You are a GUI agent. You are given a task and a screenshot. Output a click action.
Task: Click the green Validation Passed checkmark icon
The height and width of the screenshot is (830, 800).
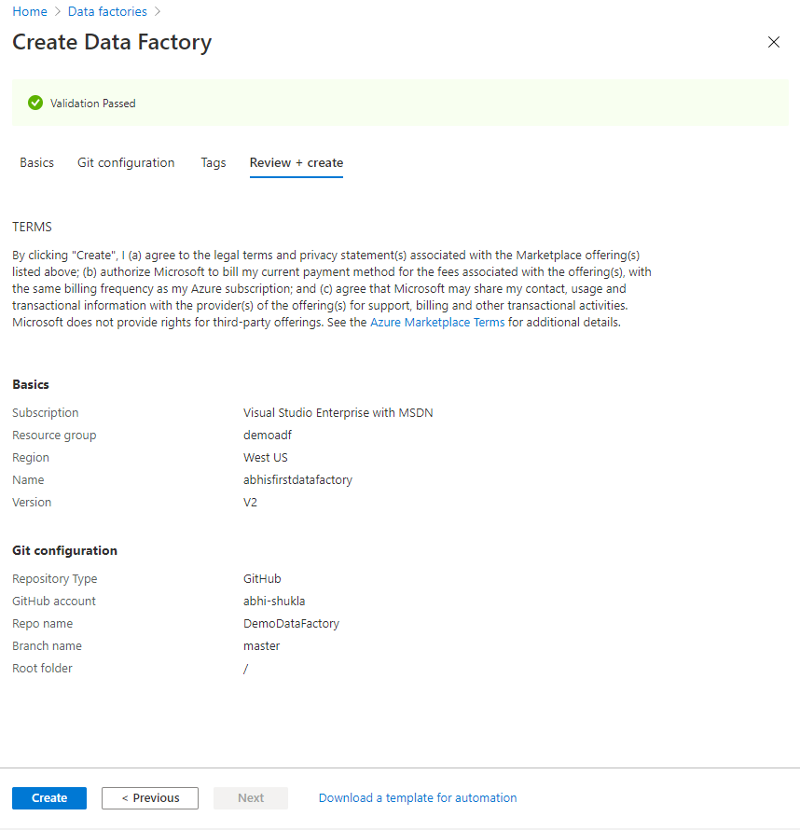[x=35, y=103]
